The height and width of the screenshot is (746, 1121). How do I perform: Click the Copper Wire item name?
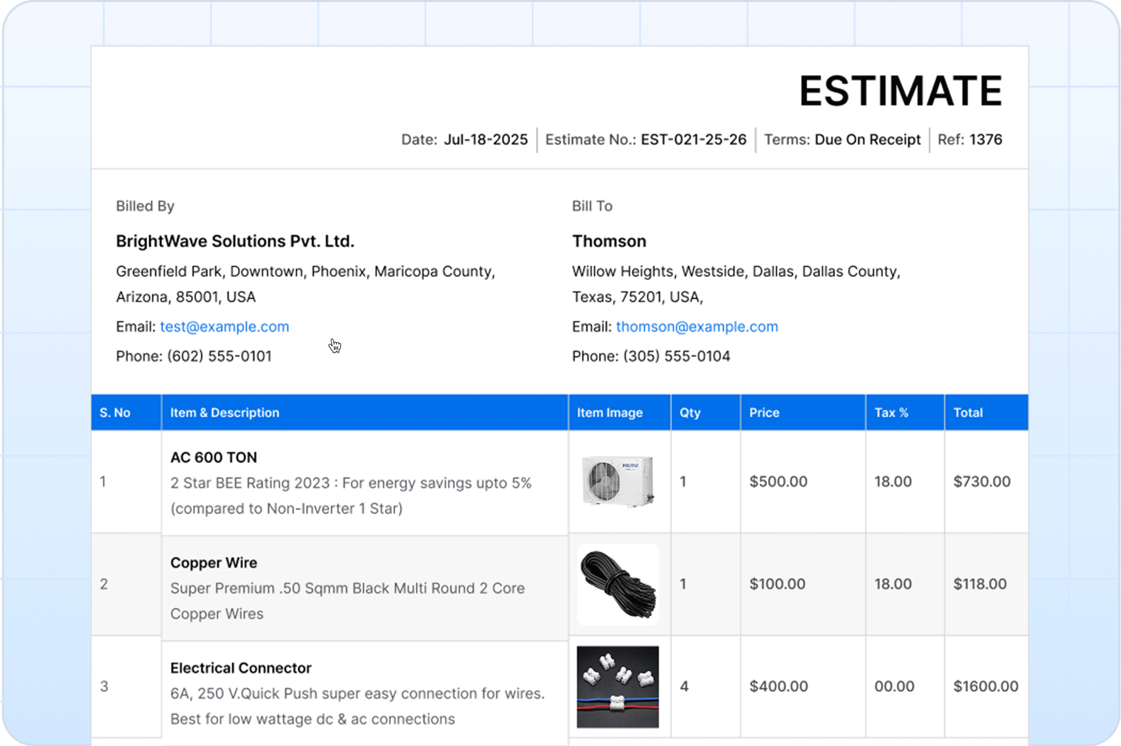click(x=213, y=563)
